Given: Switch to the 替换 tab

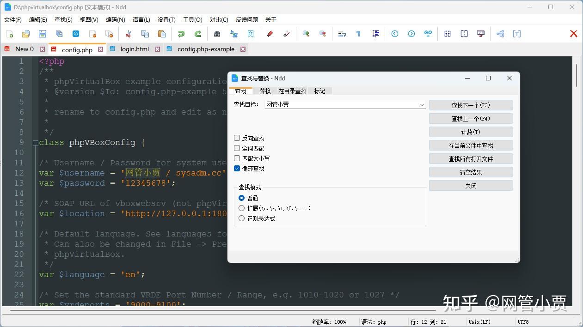Looking at the screenshot, I should (x=264, y=91).
